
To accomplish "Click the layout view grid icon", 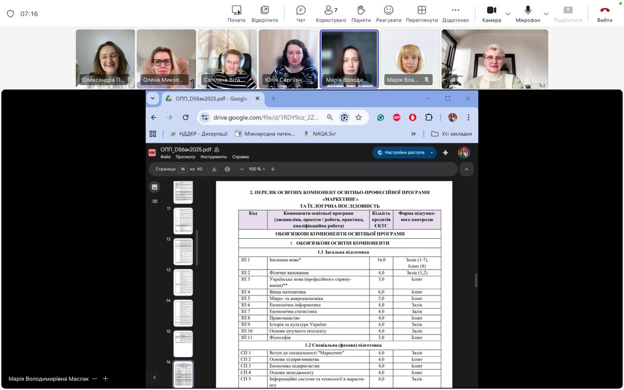I will 422,14.
